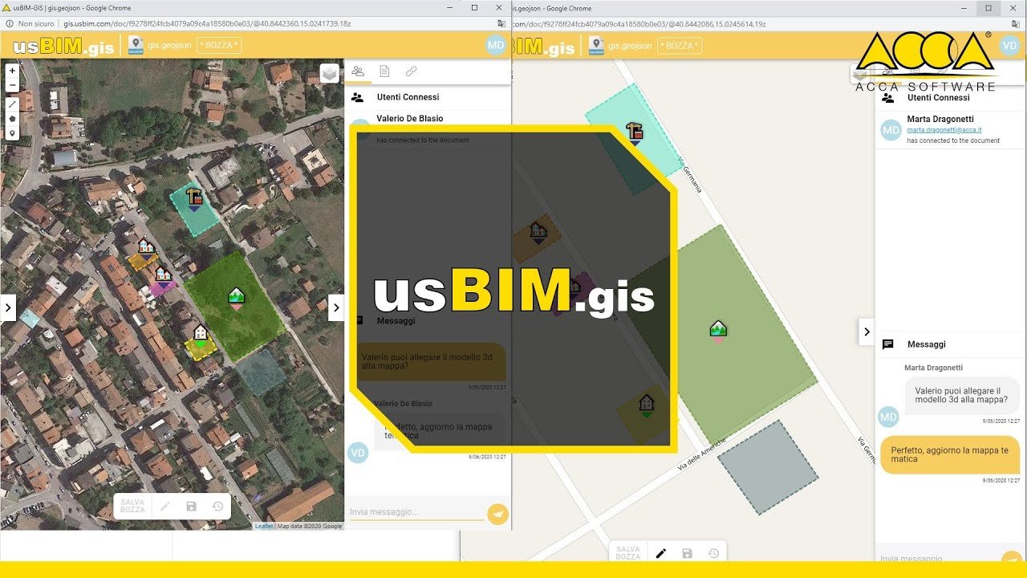1027x578 pixels.
Task: Zoom in on the left satellite map
Action: point(12,71)
